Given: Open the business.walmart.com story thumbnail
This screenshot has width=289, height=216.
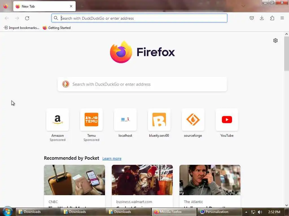Looking at the screenshot, I should point(142,180).
